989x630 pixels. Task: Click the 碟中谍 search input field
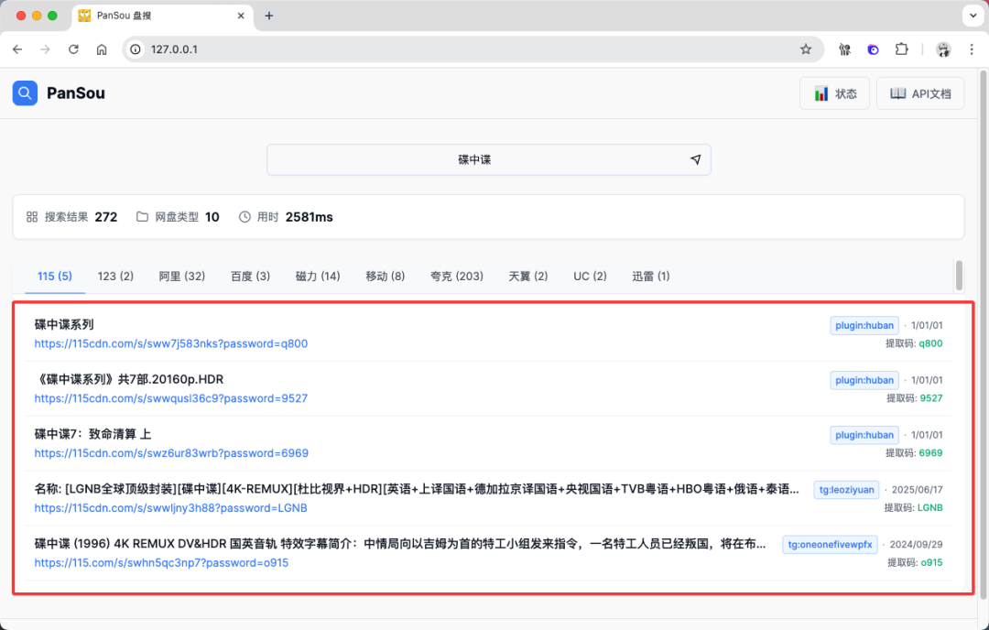coord(474,159)
